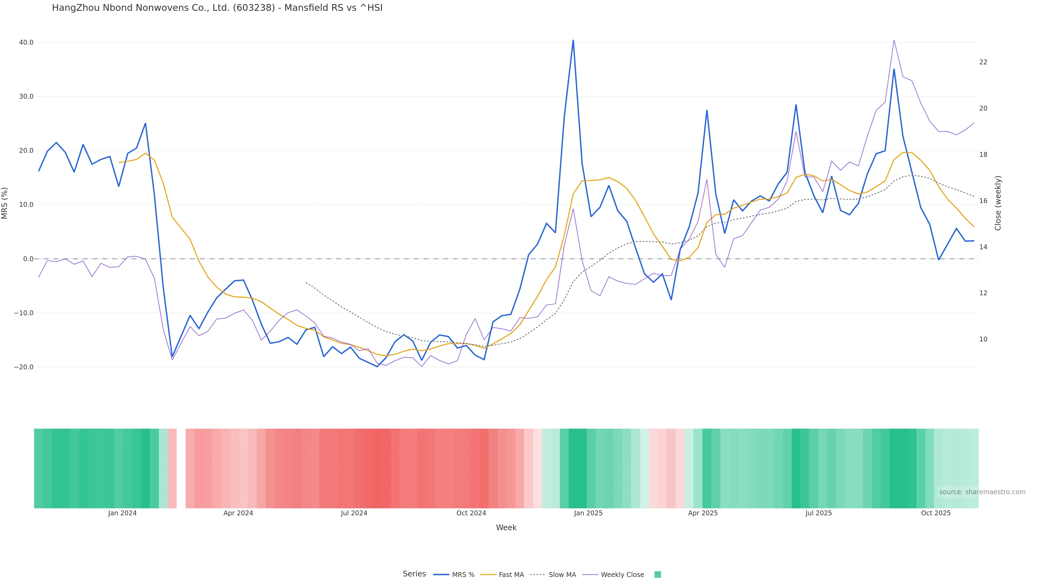Click the orange Fast MA legend line icon

point(488,575)
